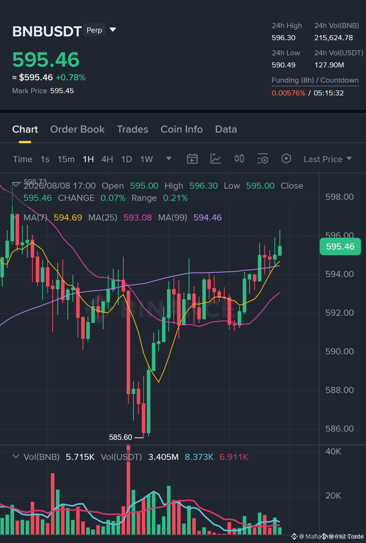Collapse the OHLC info line chevron
Image resolution: width=366 pixels, height=543 pixels.
(x=16, y=185)
